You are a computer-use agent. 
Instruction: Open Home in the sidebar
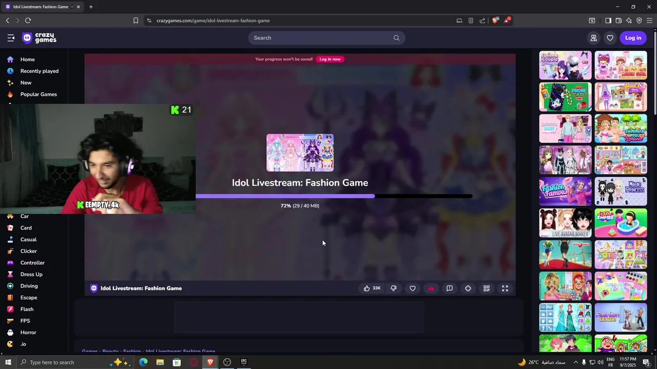pos(27,59)
